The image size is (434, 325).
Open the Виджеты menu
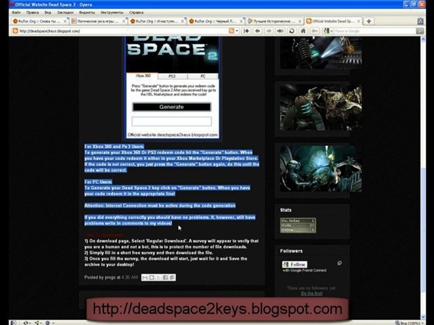coord(87,13)
